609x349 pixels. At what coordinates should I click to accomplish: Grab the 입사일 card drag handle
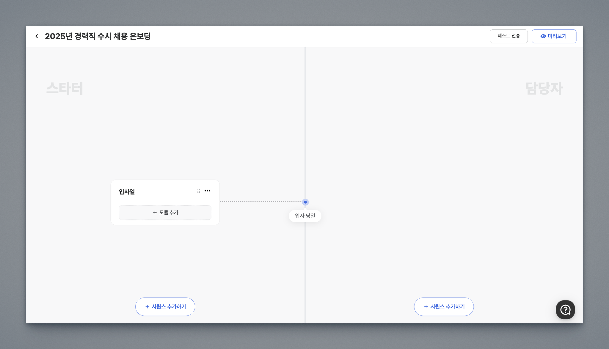[x=199, y=191]
